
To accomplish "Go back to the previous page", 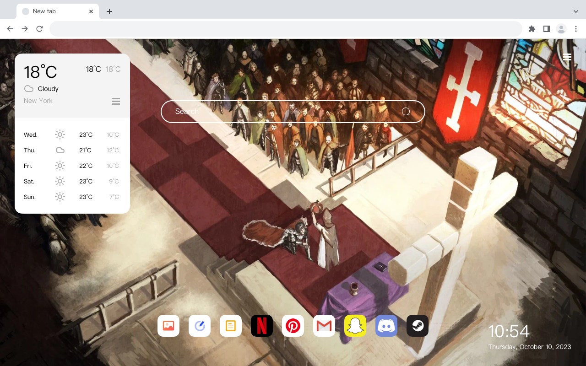I will click(x=10, y=29).
